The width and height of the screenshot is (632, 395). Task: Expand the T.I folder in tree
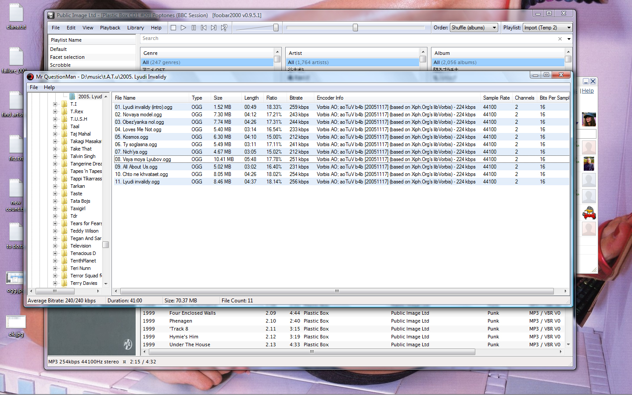point(55,104)
